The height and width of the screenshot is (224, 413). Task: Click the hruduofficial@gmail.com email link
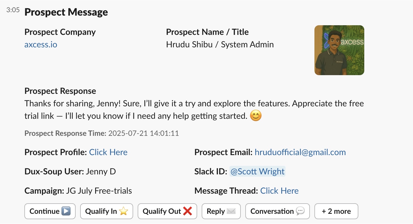300,152
